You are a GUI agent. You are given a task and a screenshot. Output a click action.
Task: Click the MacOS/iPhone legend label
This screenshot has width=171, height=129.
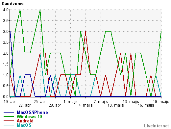(x=32, y=112)
